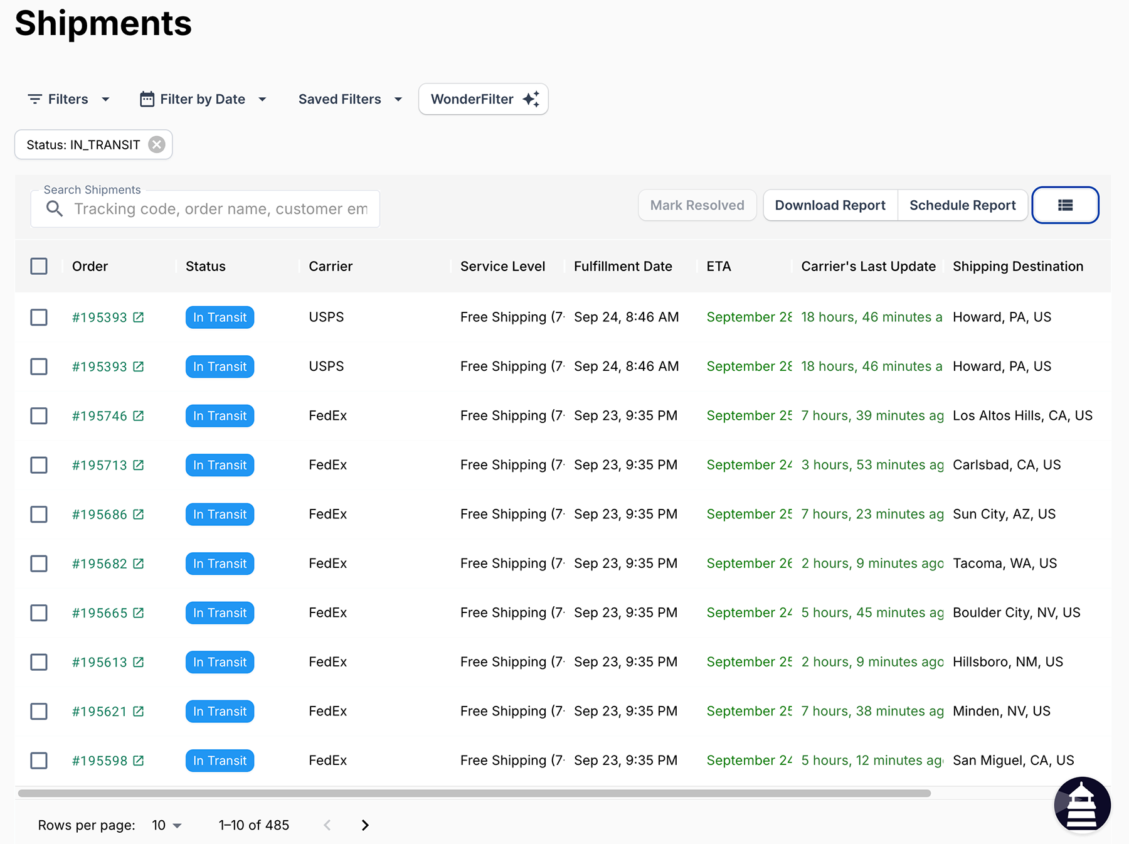Sort by the Order column header
1129x844 pixels.
[90, 266]
